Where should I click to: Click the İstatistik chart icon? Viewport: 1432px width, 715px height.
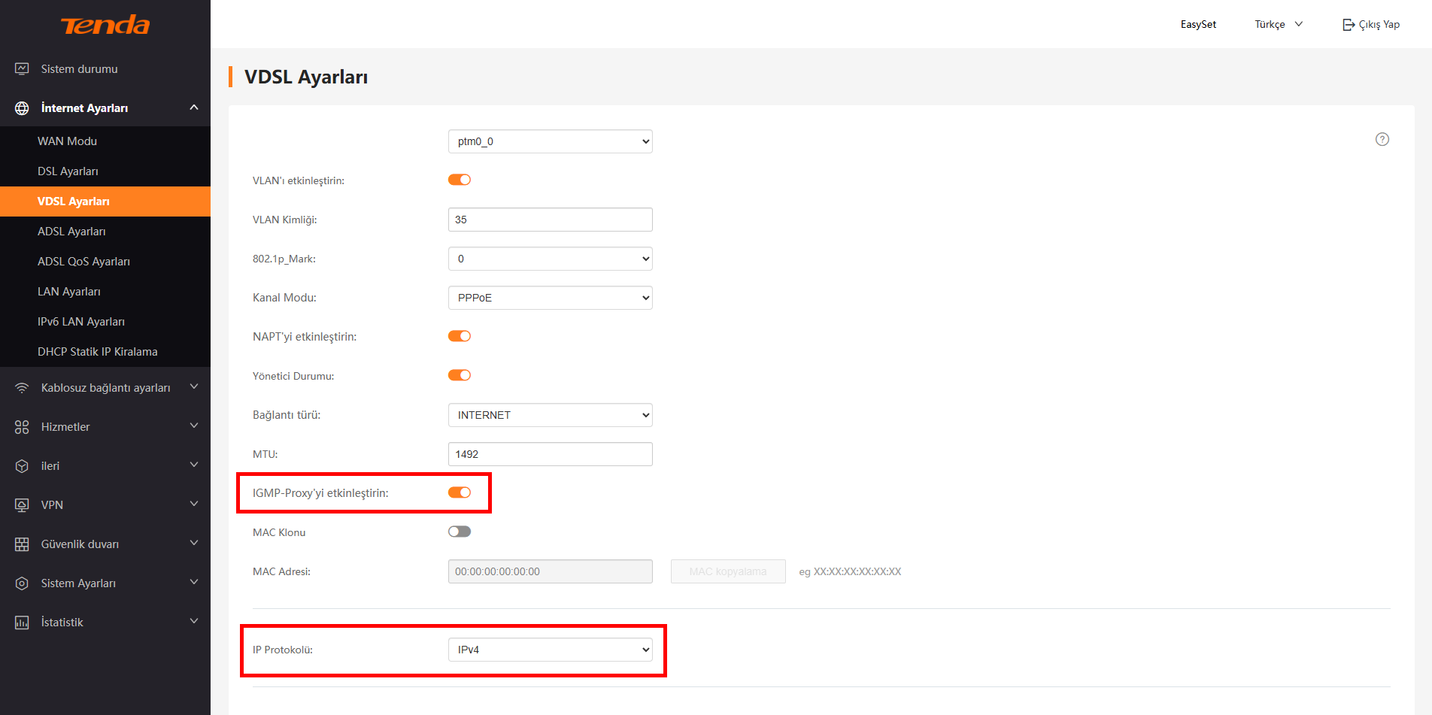(22, 623)
